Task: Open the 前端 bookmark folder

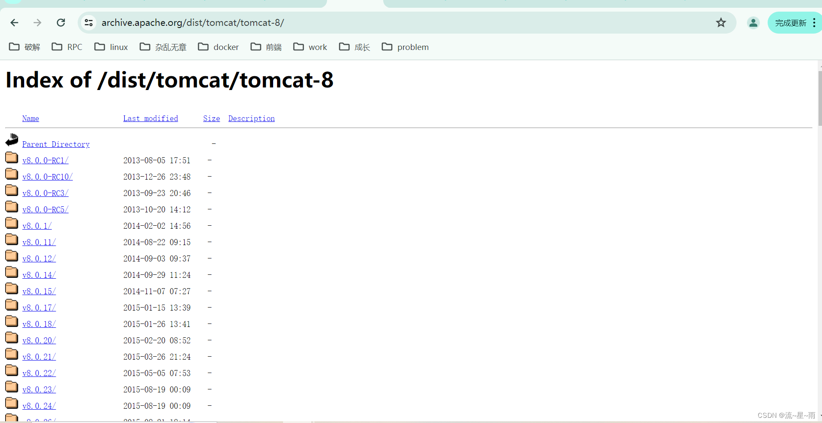Action: coord(266,47)
